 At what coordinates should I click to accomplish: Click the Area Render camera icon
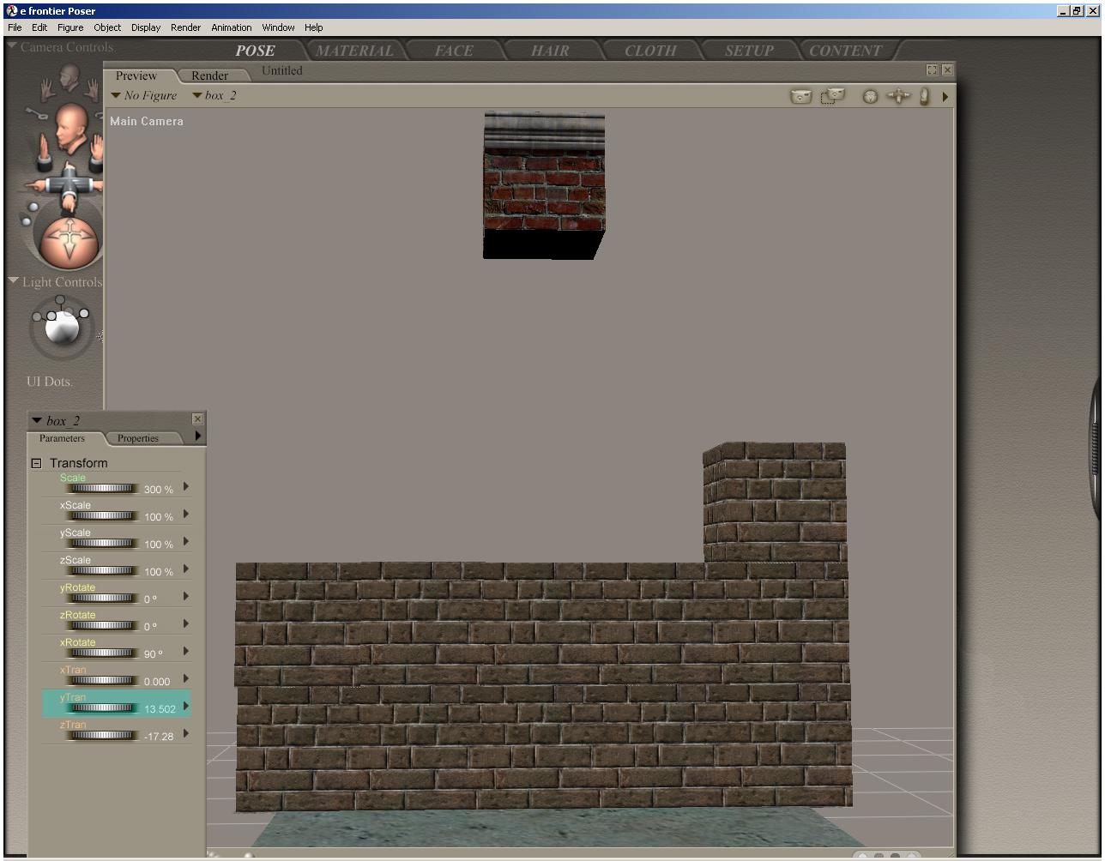[832, 96]
